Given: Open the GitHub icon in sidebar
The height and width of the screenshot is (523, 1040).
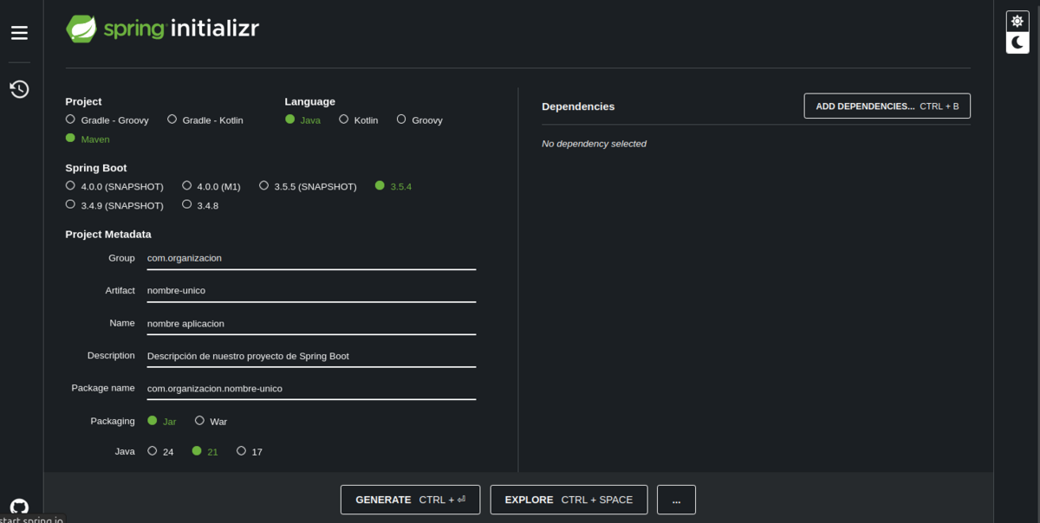Looking at the screenshot, I should [x=19, y=507].
